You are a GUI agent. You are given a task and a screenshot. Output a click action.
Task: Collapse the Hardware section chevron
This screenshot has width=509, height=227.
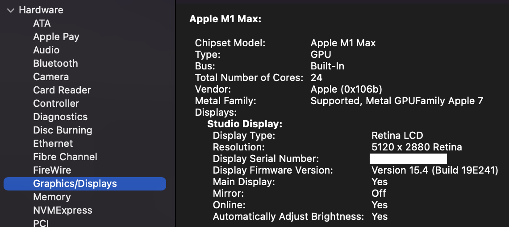click(11, 10)
